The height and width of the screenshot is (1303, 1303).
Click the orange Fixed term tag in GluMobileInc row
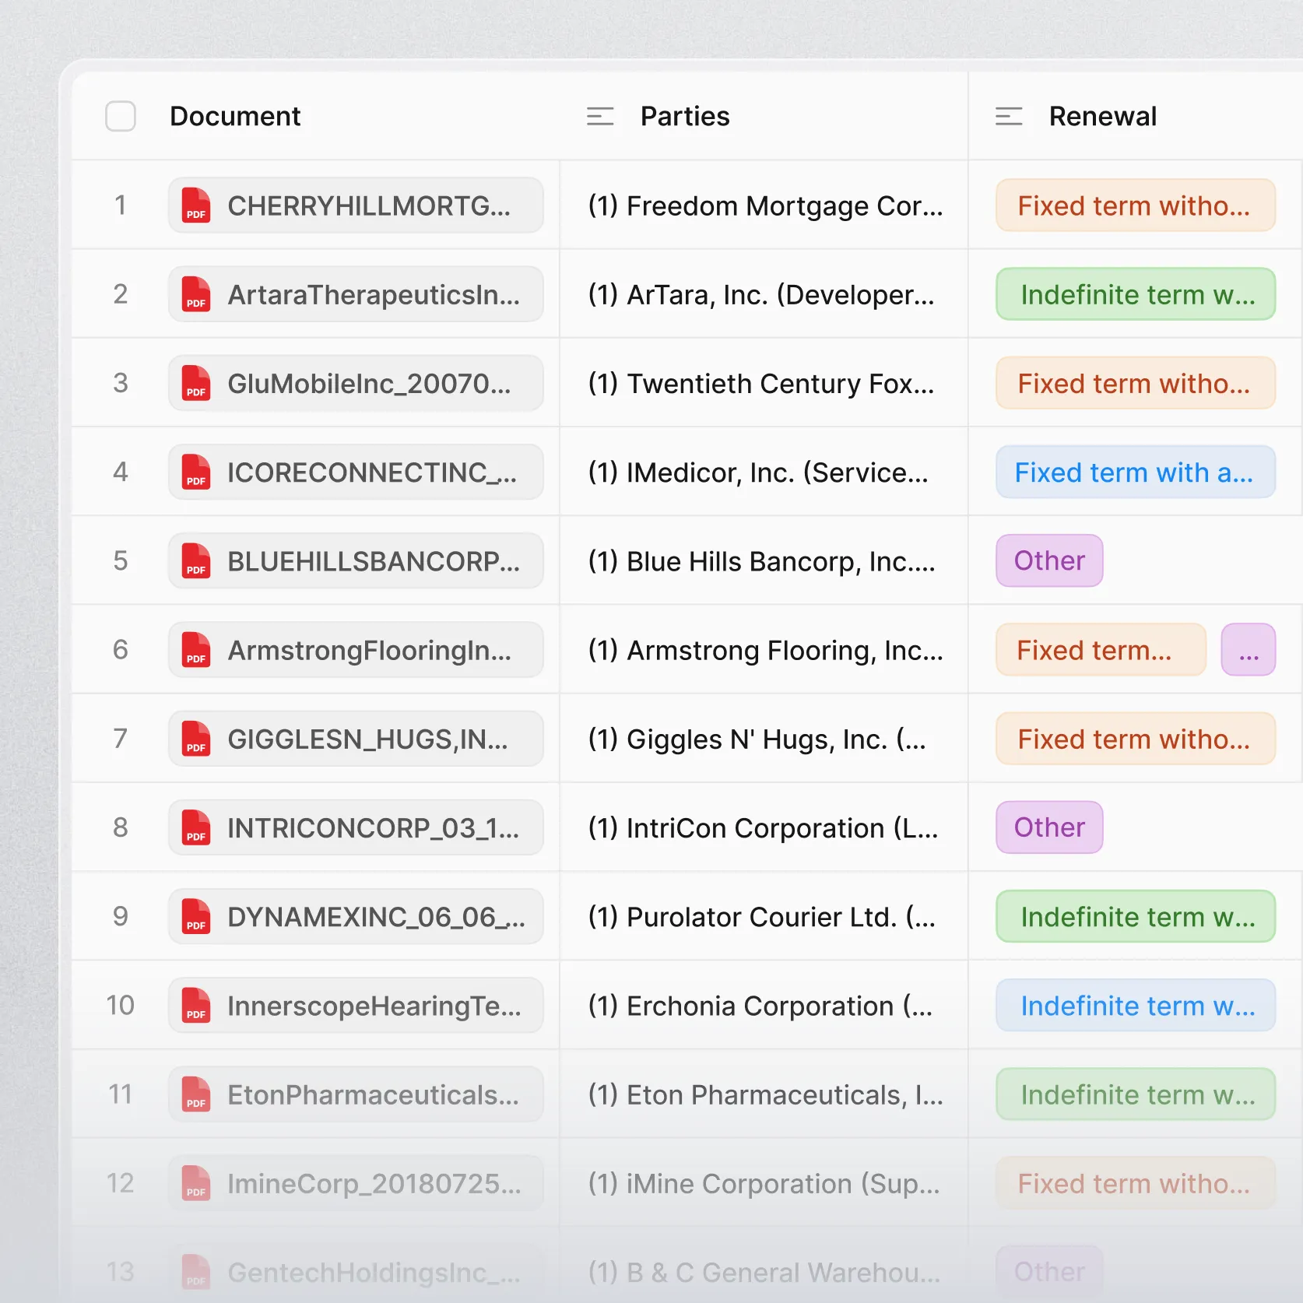[1136, 383]
